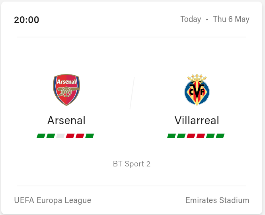Image resolution: width=265 pixels, height=215 pixels.
Task: Click Arsenal's rightmost green form bar
Action: point(90,136)
